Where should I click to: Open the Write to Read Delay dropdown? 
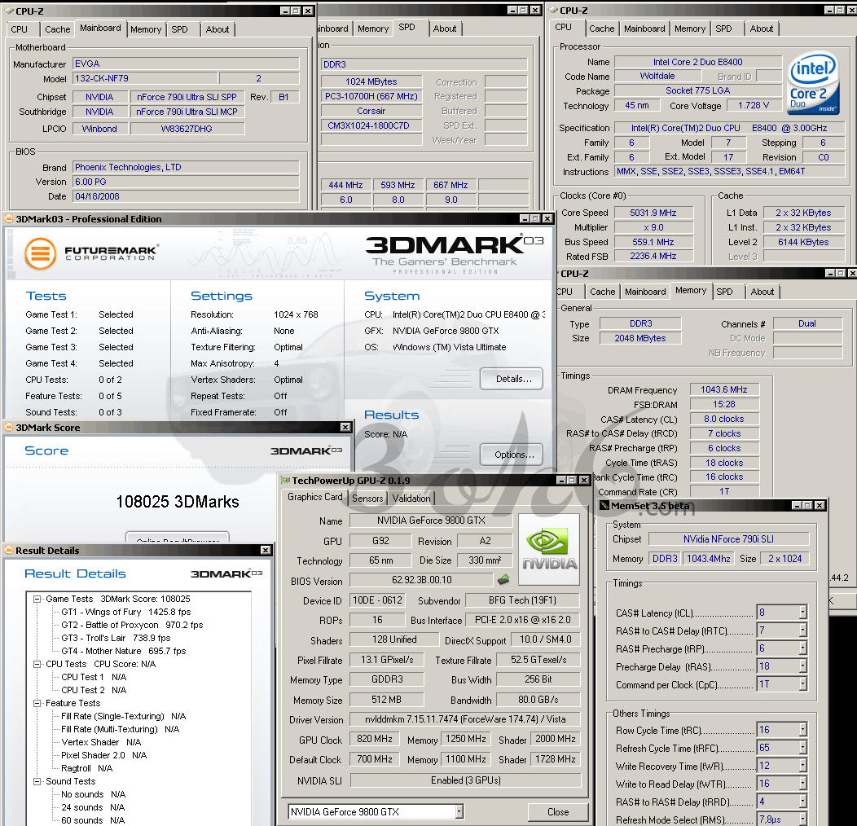pyautogui.click(x=803, y=784)
